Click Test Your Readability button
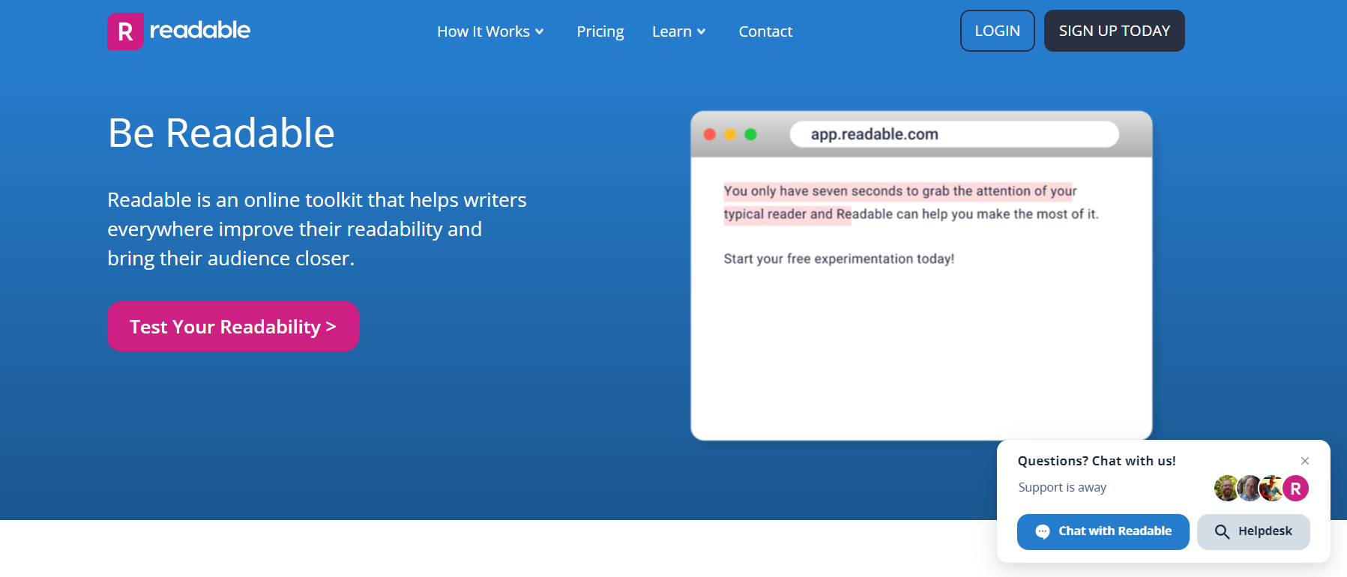The width and height of the screenshot is (1347, 577). 233,327
